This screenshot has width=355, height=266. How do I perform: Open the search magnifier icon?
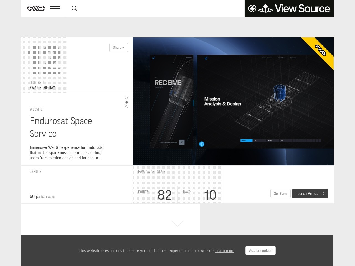pos(74,8)
